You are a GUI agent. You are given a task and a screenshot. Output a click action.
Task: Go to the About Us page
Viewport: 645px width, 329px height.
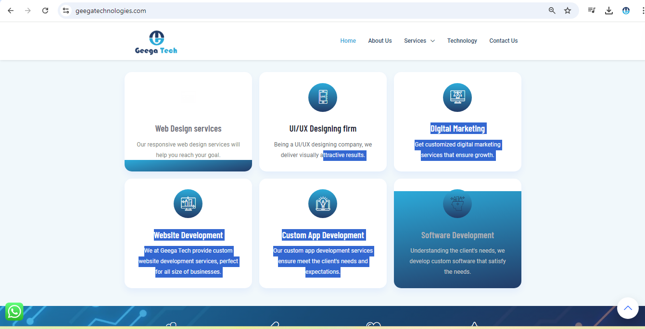click(x=380, y=41)
